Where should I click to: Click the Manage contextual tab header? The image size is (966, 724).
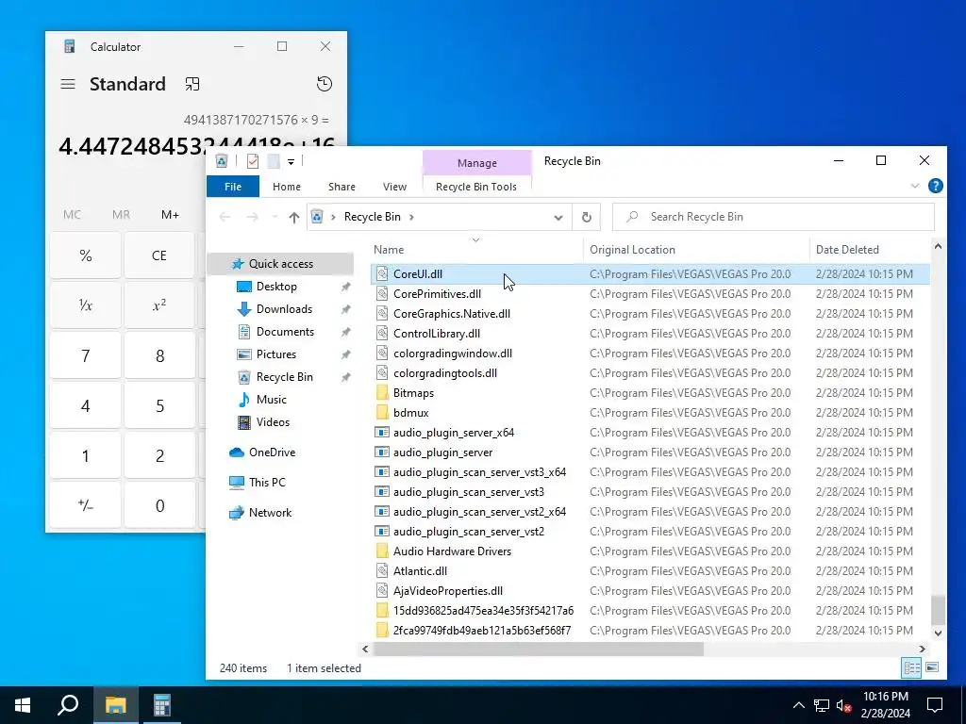tap(476, 163)
